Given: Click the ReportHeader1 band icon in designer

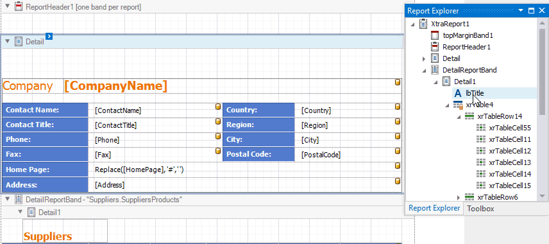Looking at the screenshot, I should pos(19,6).
